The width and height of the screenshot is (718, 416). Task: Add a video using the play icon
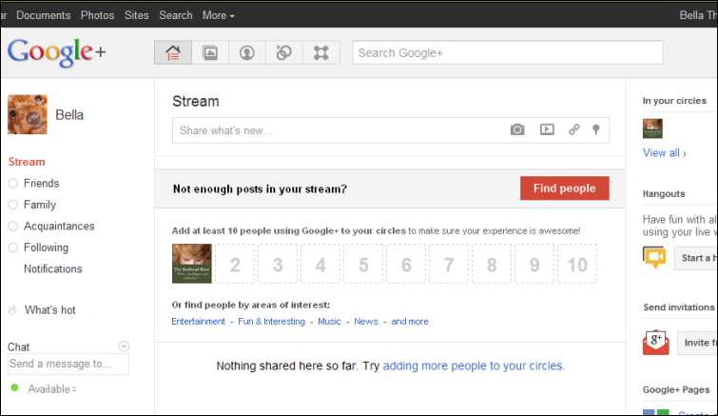(x=547, y=129)
